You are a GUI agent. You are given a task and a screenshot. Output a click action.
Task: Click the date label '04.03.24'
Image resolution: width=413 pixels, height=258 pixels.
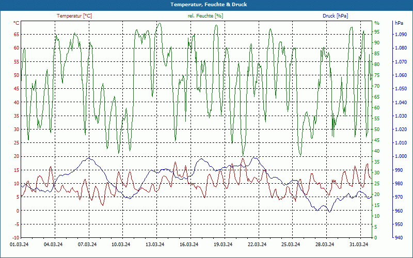tap(53, 245)
